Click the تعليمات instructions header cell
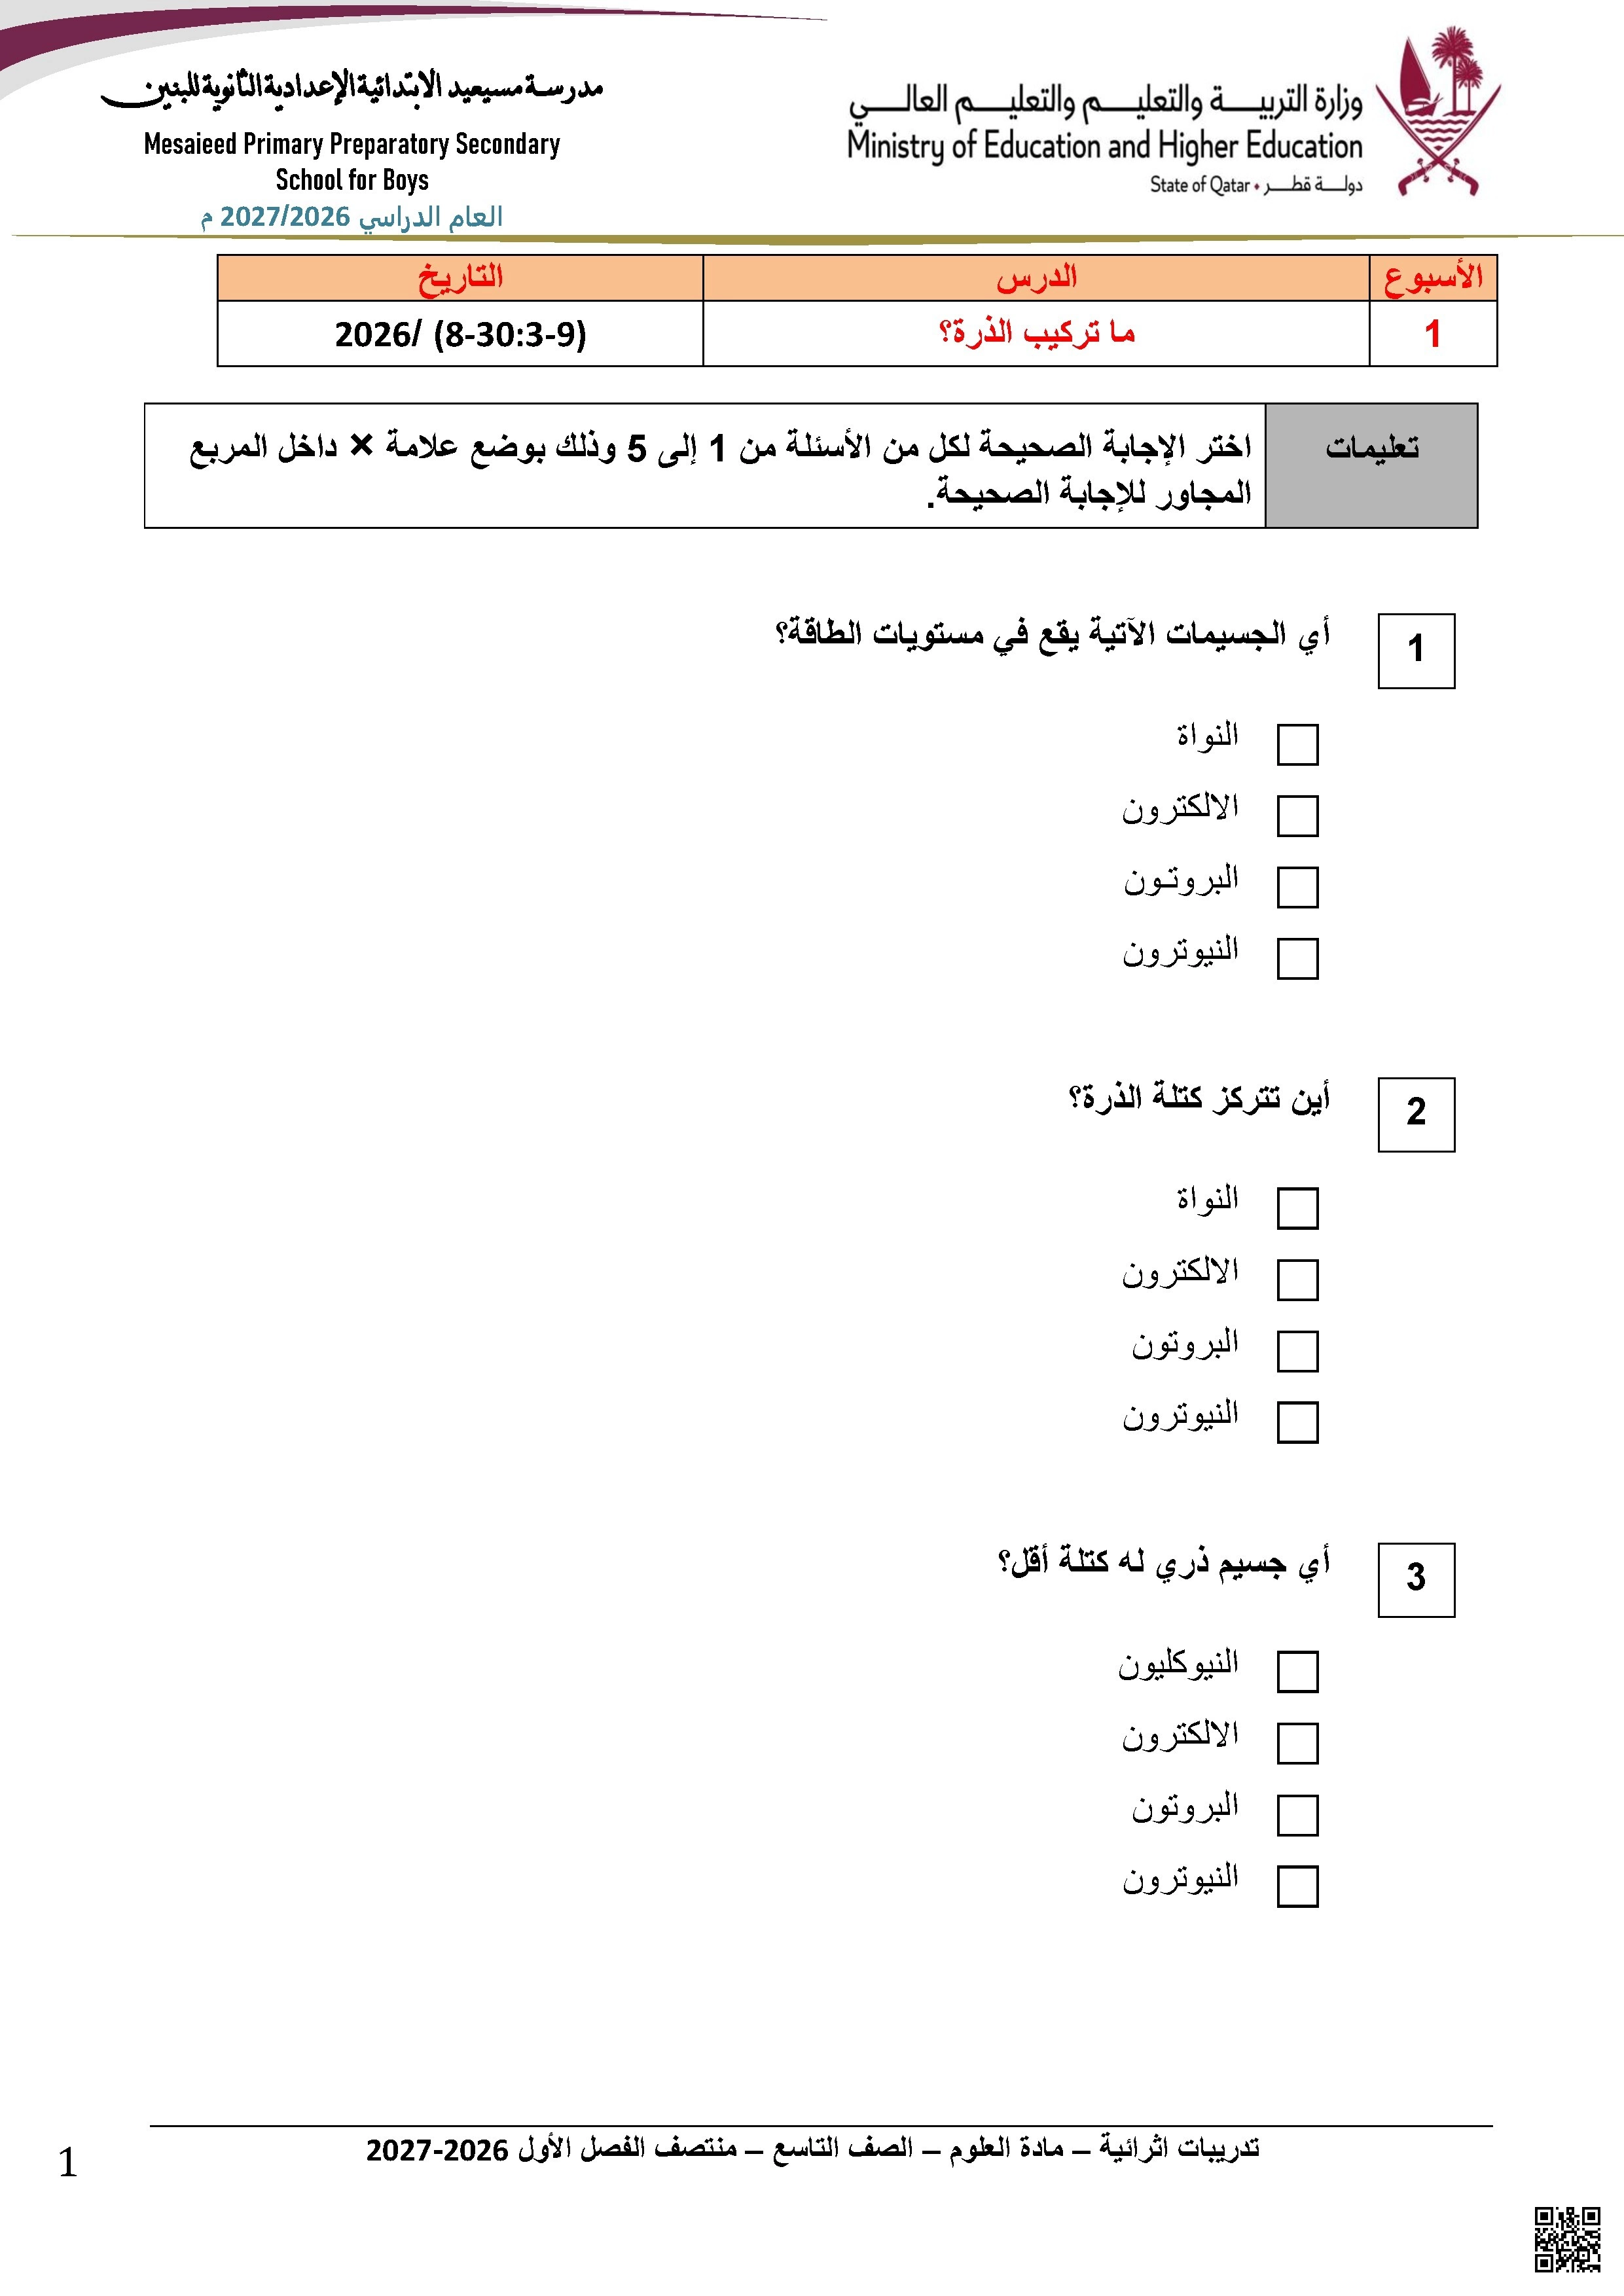 tap(1371, 465)
